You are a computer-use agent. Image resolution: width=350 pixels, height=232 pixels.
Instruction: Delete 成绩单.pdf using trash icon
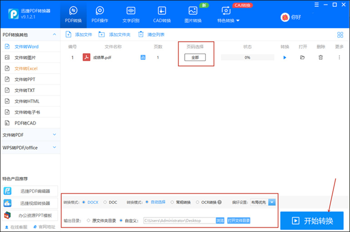(320, 58)
